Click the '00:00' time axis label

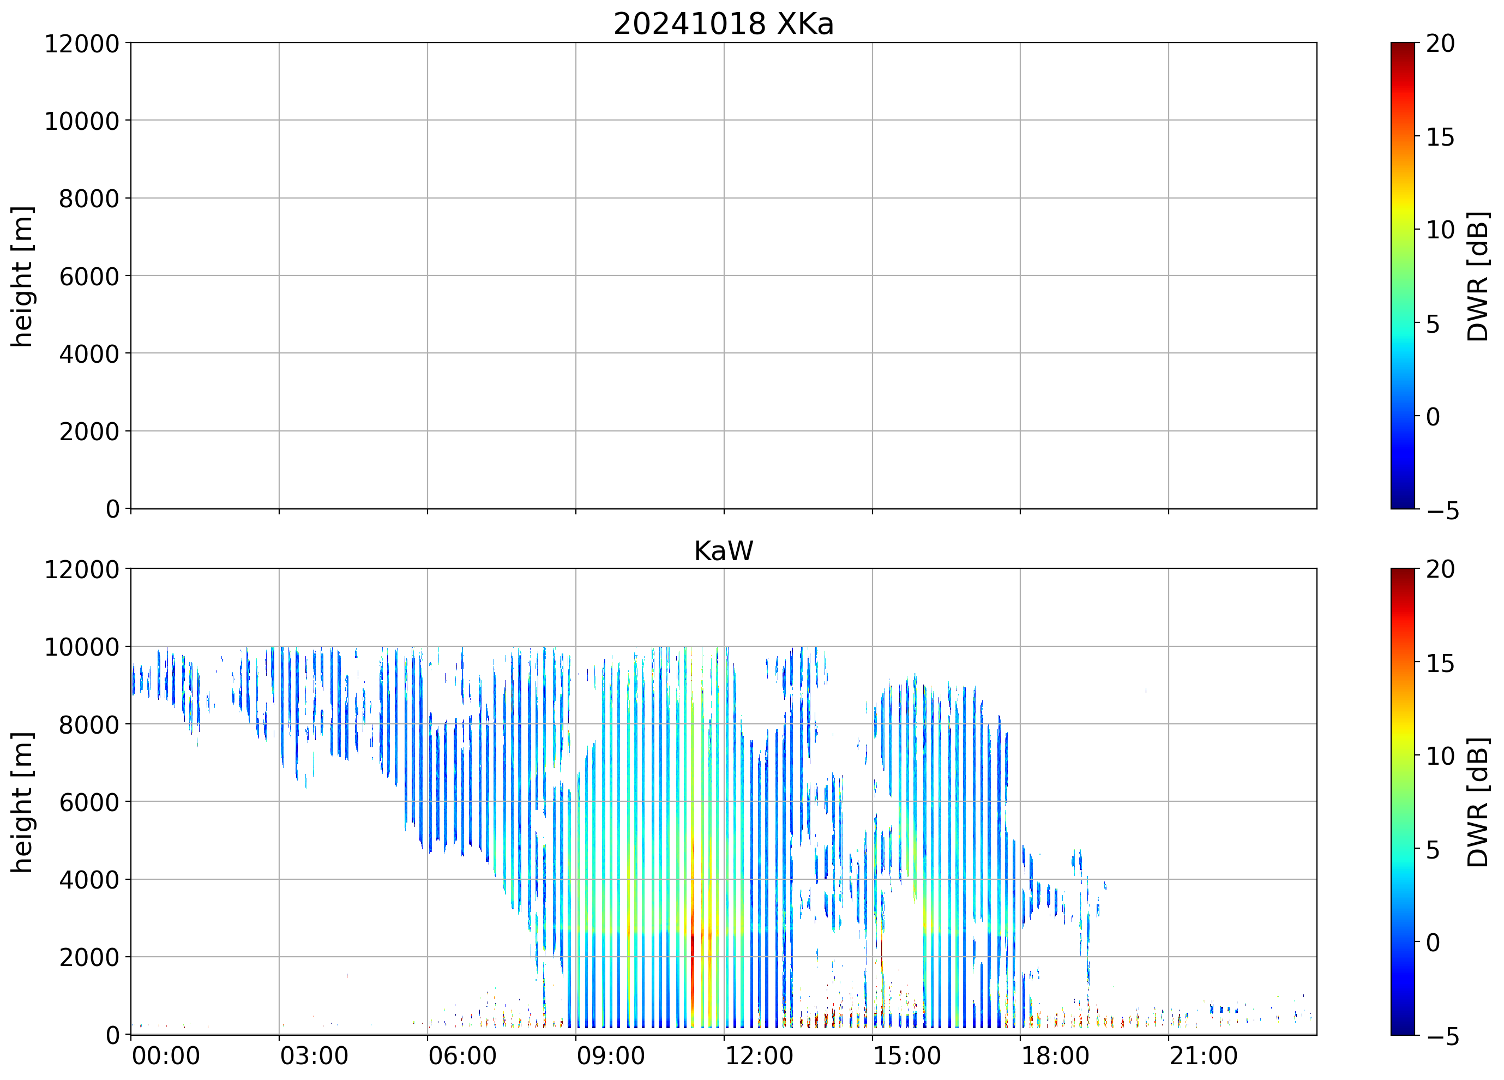[x=166, y=1055]
